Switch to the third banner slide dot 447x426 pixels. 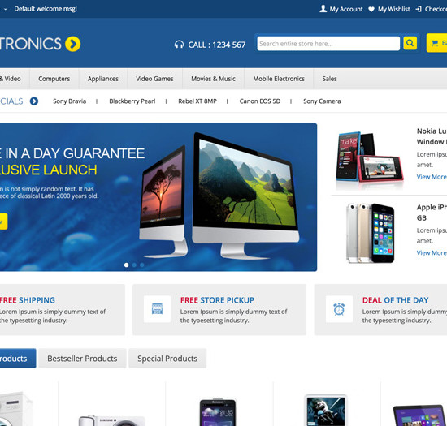click(x=142, y=265)
